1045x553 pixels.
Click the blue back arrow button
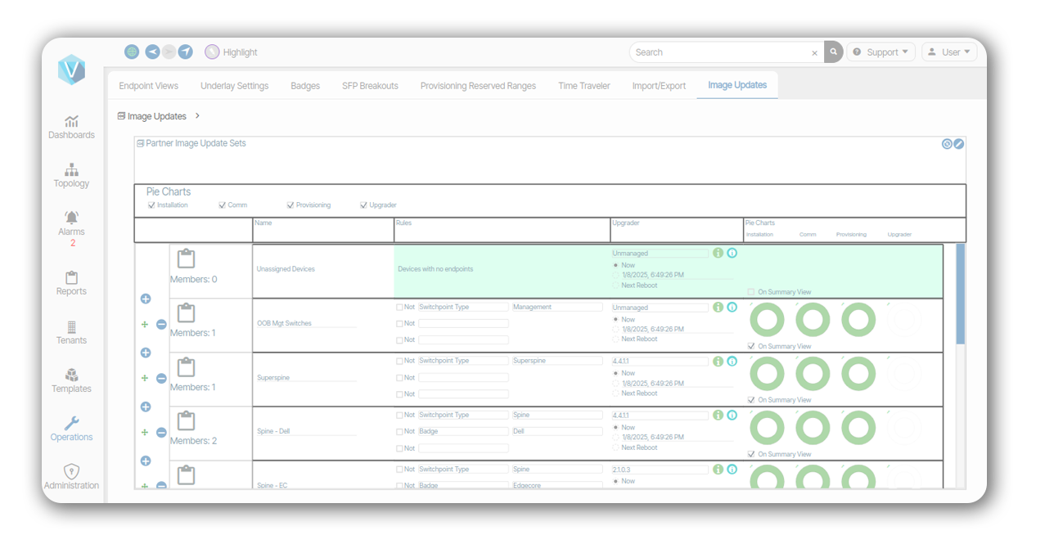click(x=152, y=52)
